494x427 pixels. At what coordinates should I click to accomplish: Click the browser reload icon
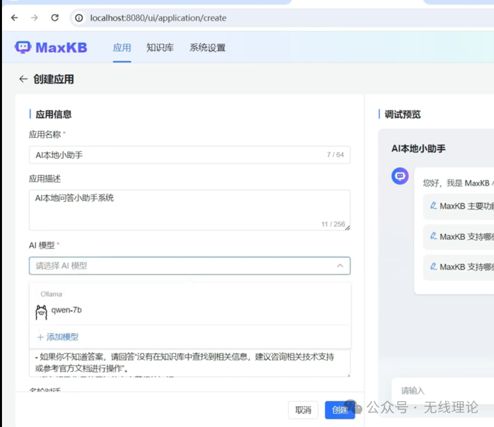[54, 18]
